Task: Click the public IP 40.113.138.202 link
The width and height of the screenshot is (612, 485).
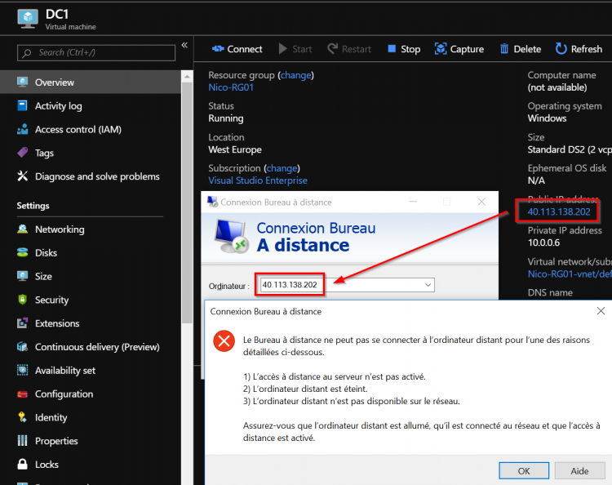Action: 559,211
